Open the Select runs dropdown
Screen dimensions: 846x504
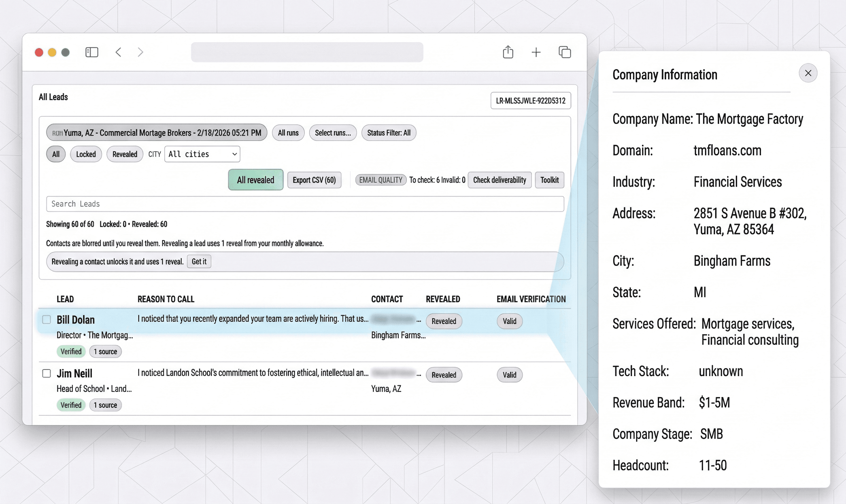pos(333,133)
